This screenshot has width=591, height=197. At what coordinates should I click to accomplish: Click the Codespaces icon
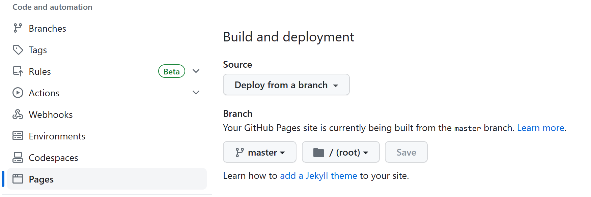(18, 158)
